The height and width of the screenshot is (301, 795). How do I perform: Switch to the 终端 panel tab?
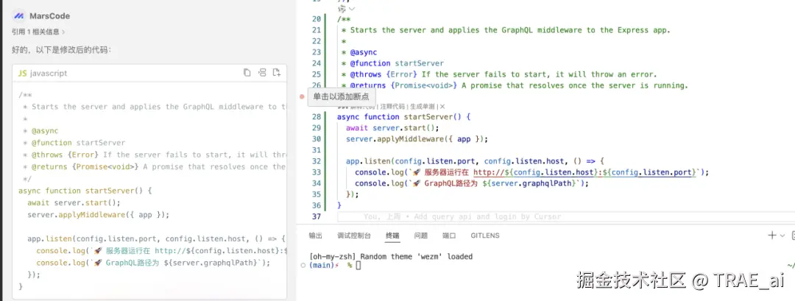[392, 236]
